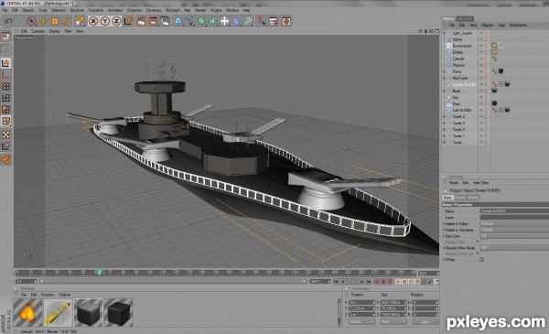549x334 pixels.
Task: Click the coordinate system icon beside Z
Action: (x=128, y=21)
